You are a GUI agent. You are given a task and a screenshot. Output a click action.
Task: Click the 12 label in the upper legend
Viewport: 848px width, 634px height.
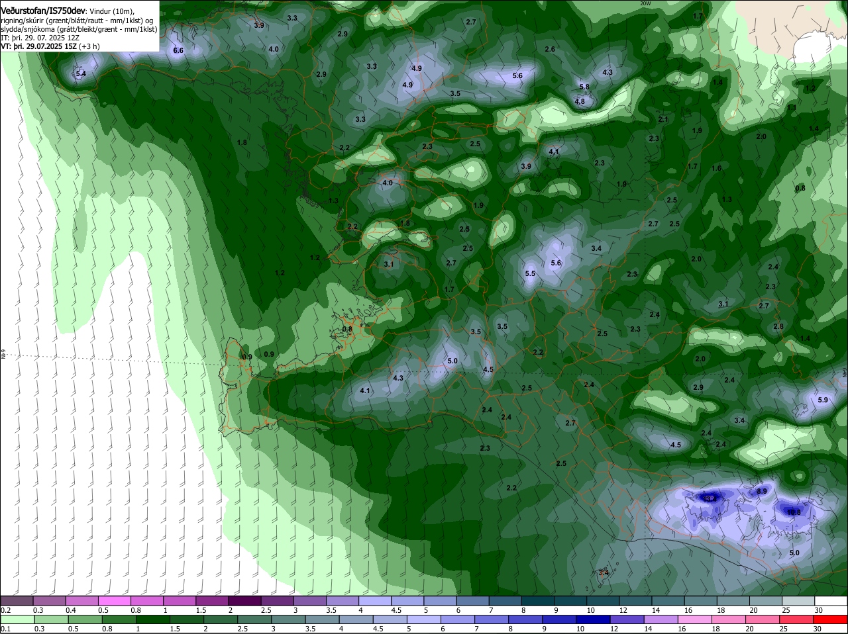(623, 610)
